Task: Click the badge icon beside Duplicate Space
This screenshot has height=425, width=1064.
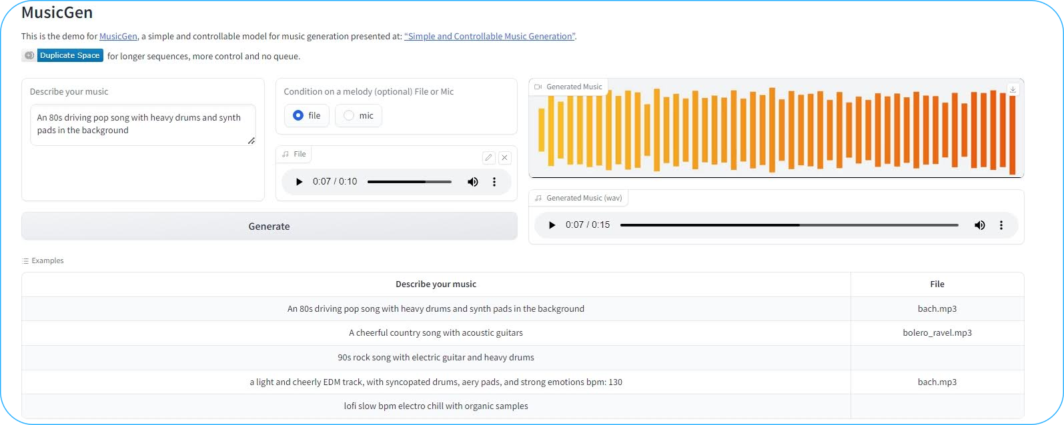Action: click(29, 55)
